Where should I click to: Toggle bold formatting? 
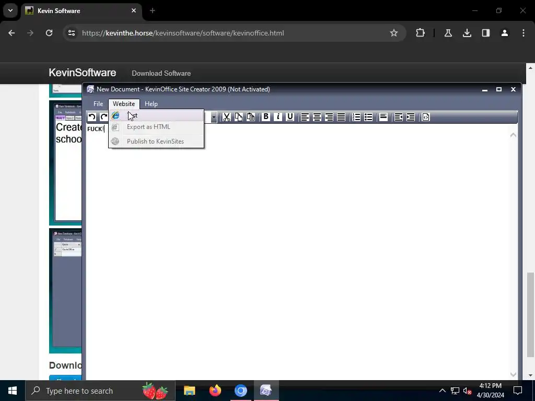[266, 117]
